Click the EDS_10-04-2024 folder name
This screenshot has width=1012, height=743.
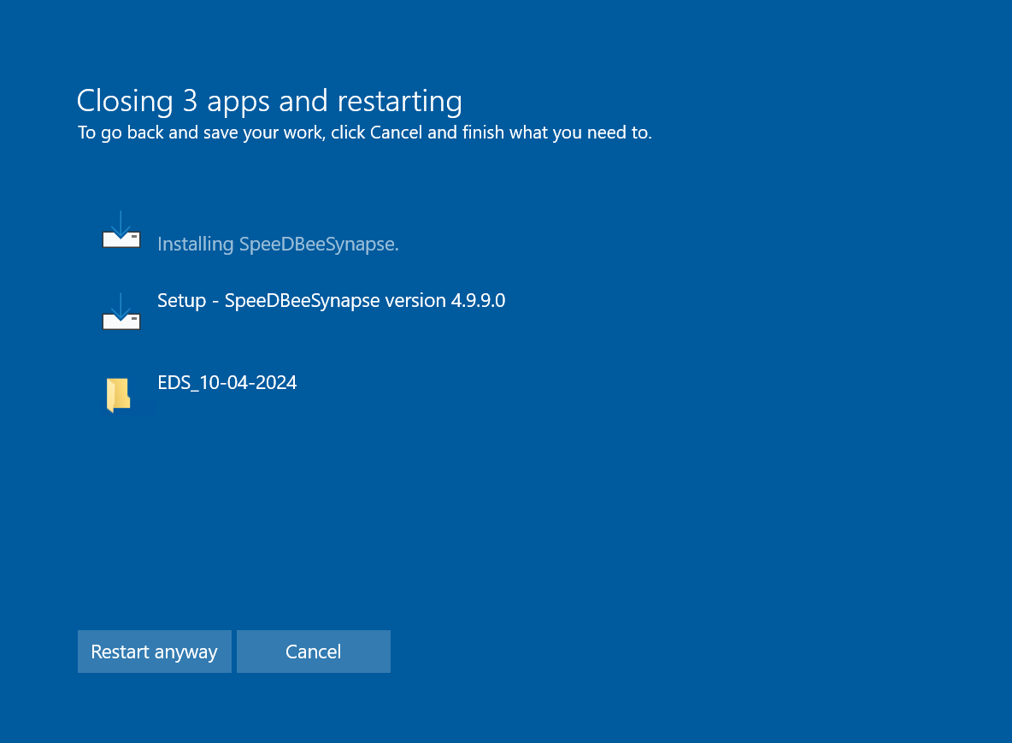click(227, 383)
